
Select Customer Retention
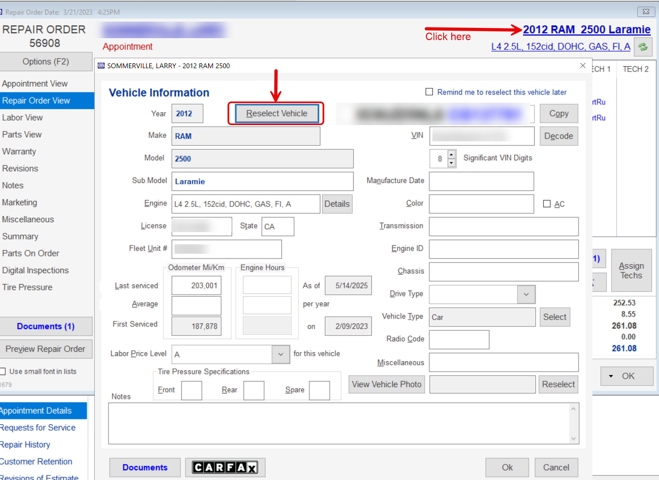tap(36, 462)
